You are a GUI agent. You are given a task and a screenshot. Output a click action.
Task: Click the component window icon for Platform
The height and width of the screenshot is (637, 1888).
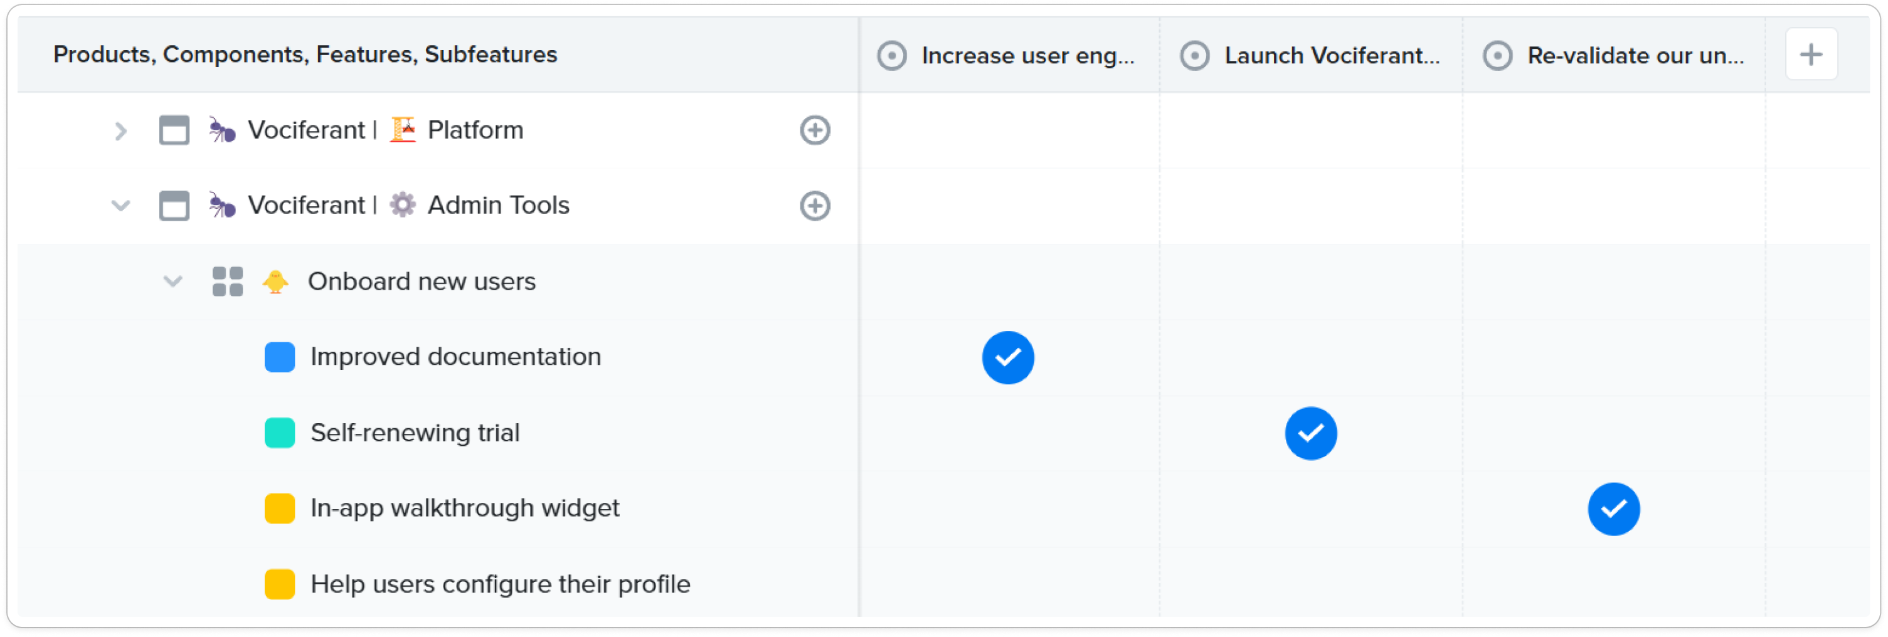coord(174,130)
